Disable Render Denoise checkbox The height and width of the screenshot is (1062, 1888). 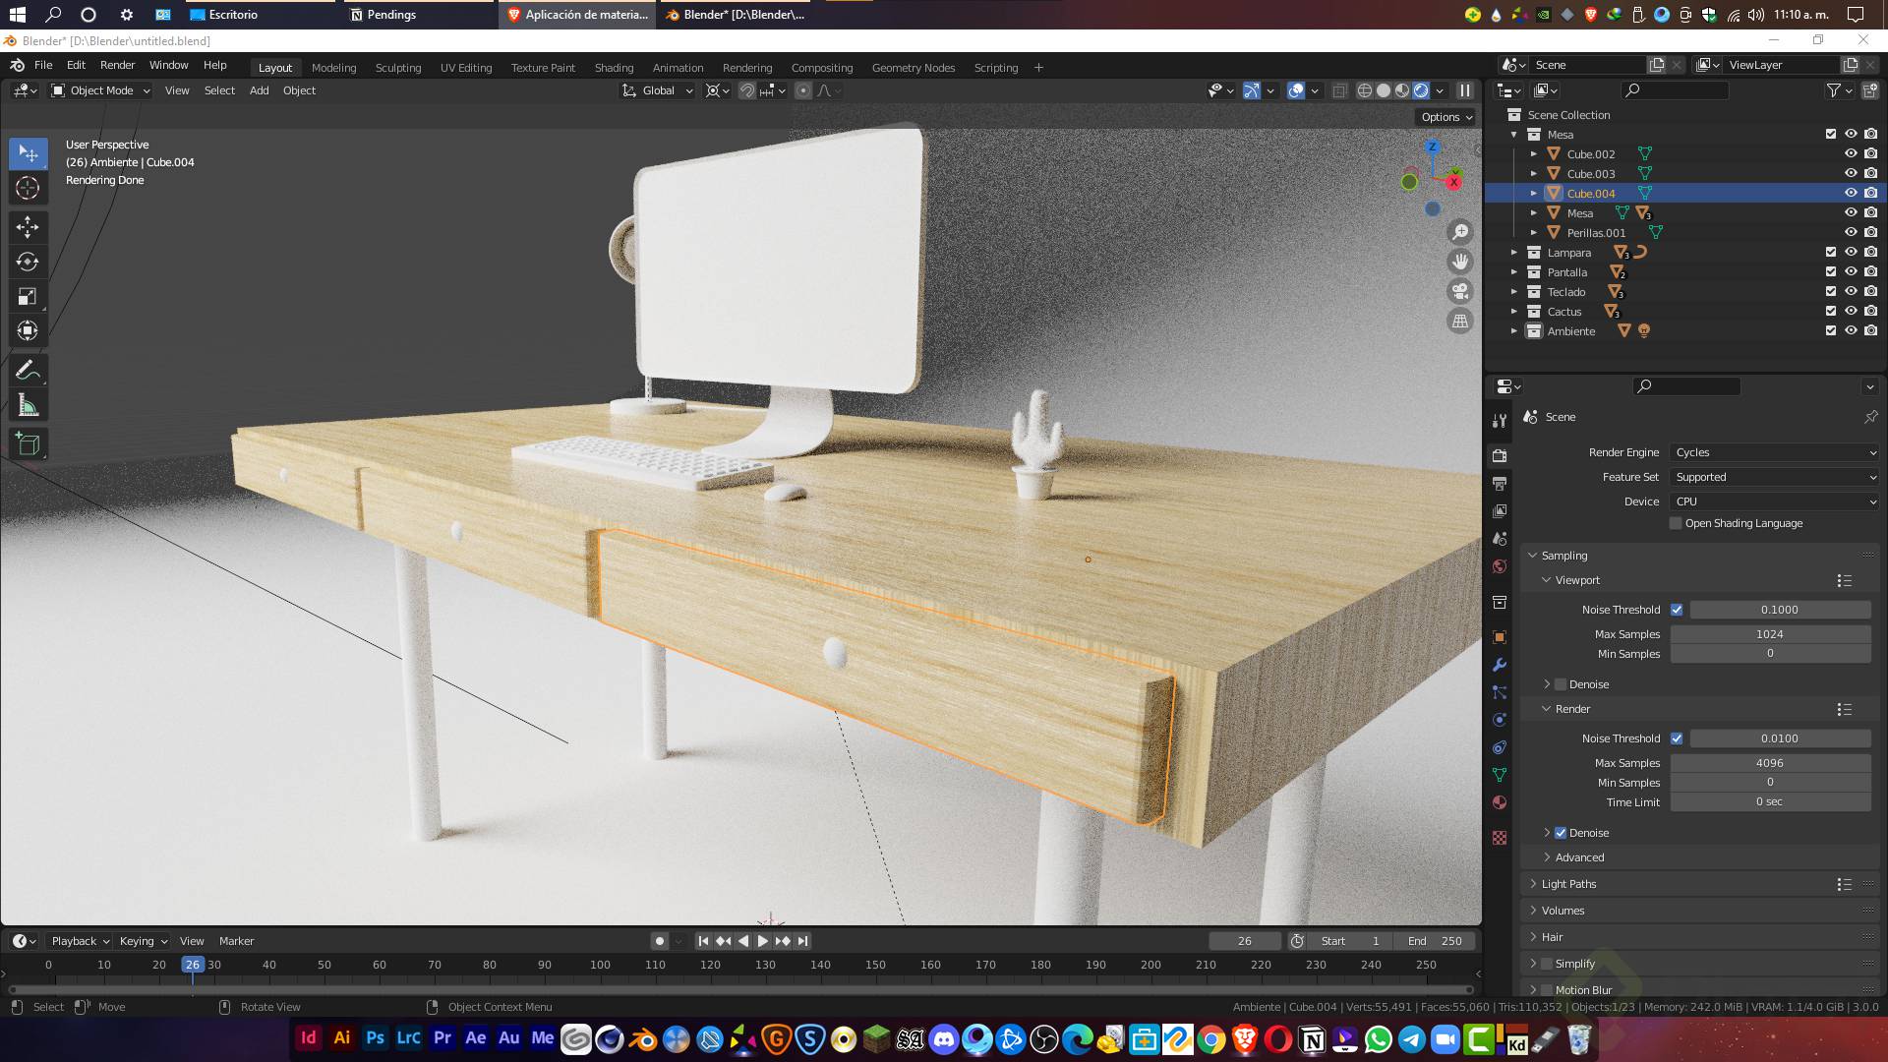tap(1561, 833)
